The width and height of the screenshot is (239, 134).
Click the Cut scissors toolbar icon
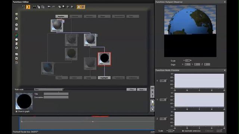[34, 7]
